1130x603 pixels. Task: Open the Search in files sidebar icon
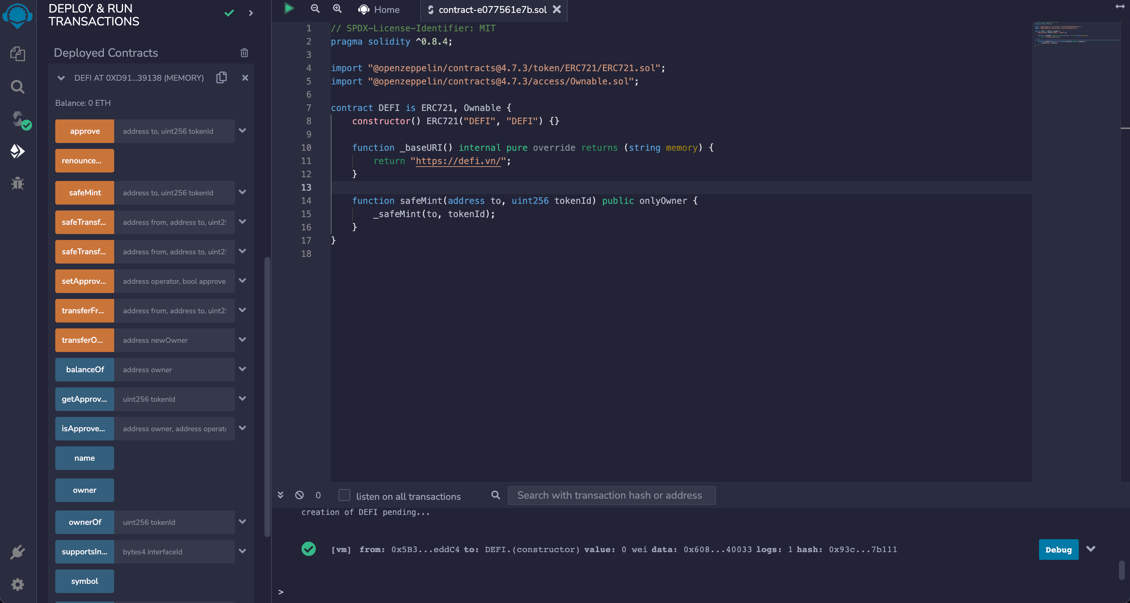coord(18,87)
